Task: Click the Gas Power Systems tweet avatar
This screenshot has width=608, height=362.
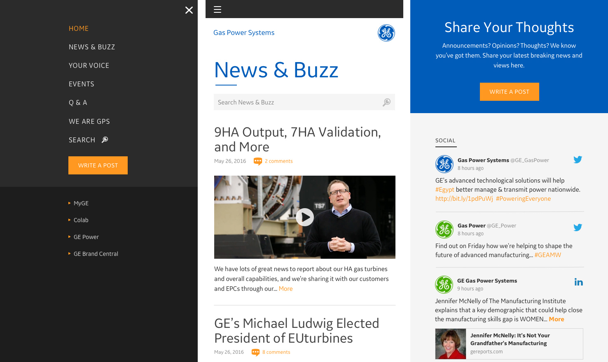Action: (x=444, y=164)
